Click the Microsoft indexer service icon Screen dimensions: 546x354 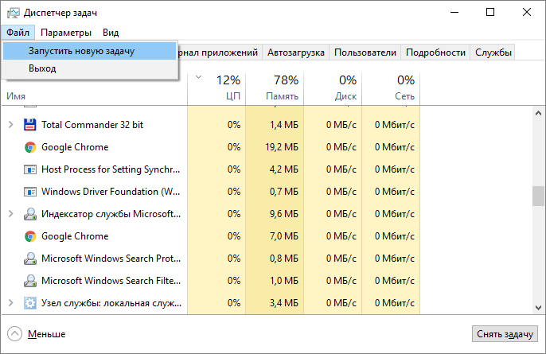point(30,214)
